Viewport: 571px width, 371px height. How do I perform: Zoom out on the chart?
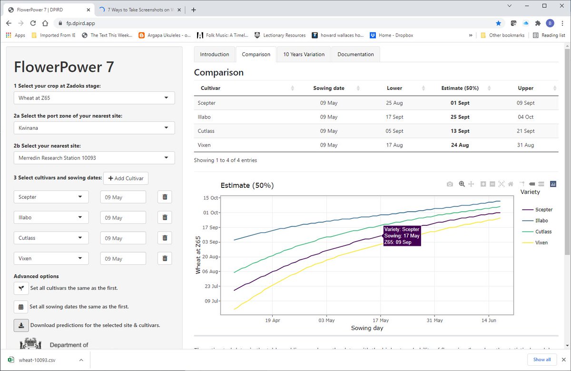coord(492,184)
